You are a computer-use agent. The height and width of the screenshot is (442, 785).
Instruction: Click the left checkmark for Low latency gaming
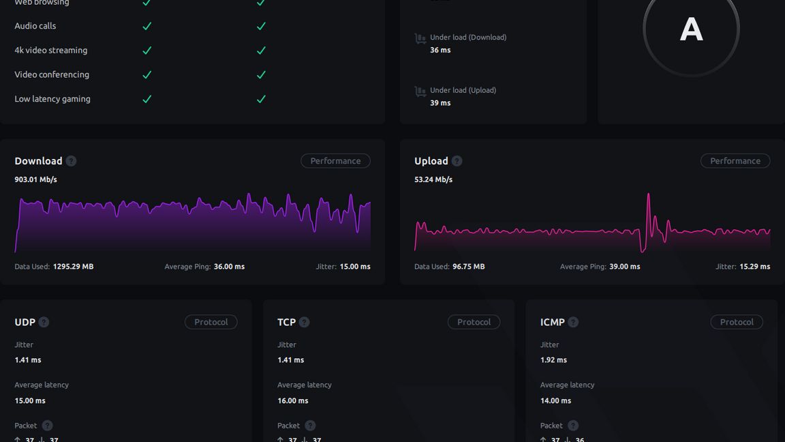tap(147, 99)
